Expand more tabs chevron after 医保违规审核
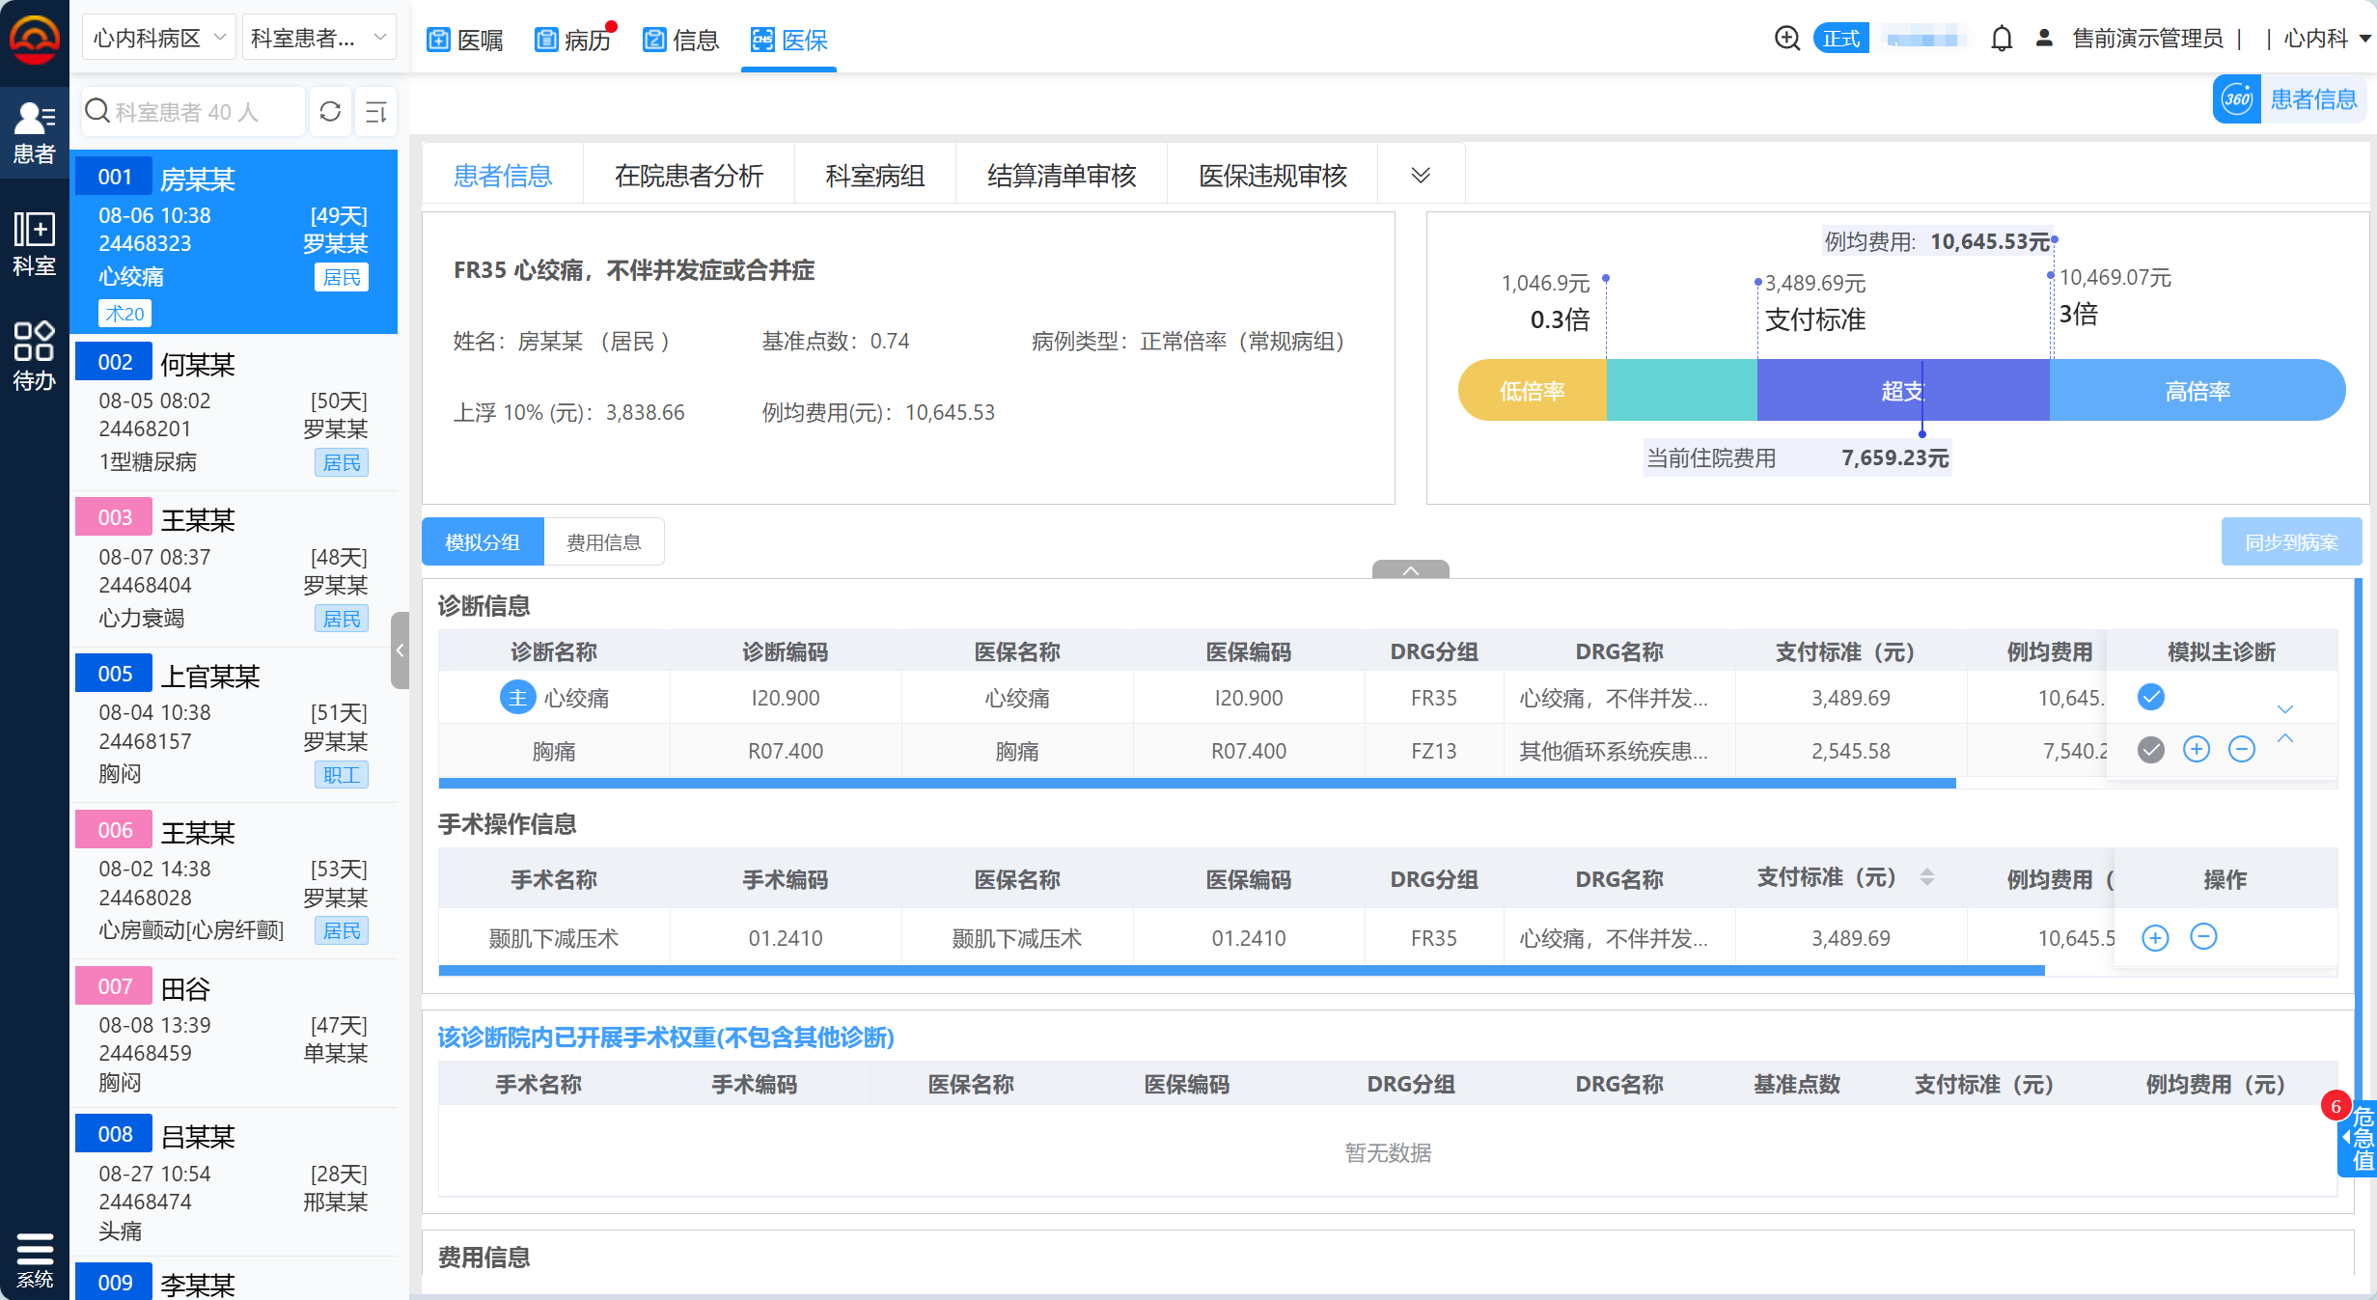 [x=1421, y=175]
